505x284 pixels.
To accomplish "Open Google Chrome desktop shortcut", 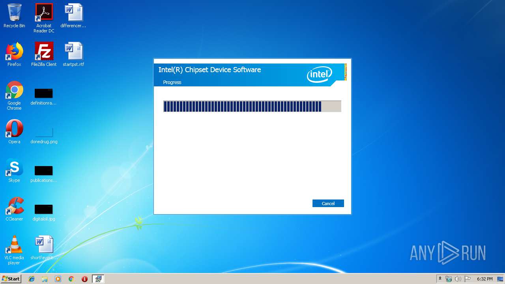I will pos(14,96).
